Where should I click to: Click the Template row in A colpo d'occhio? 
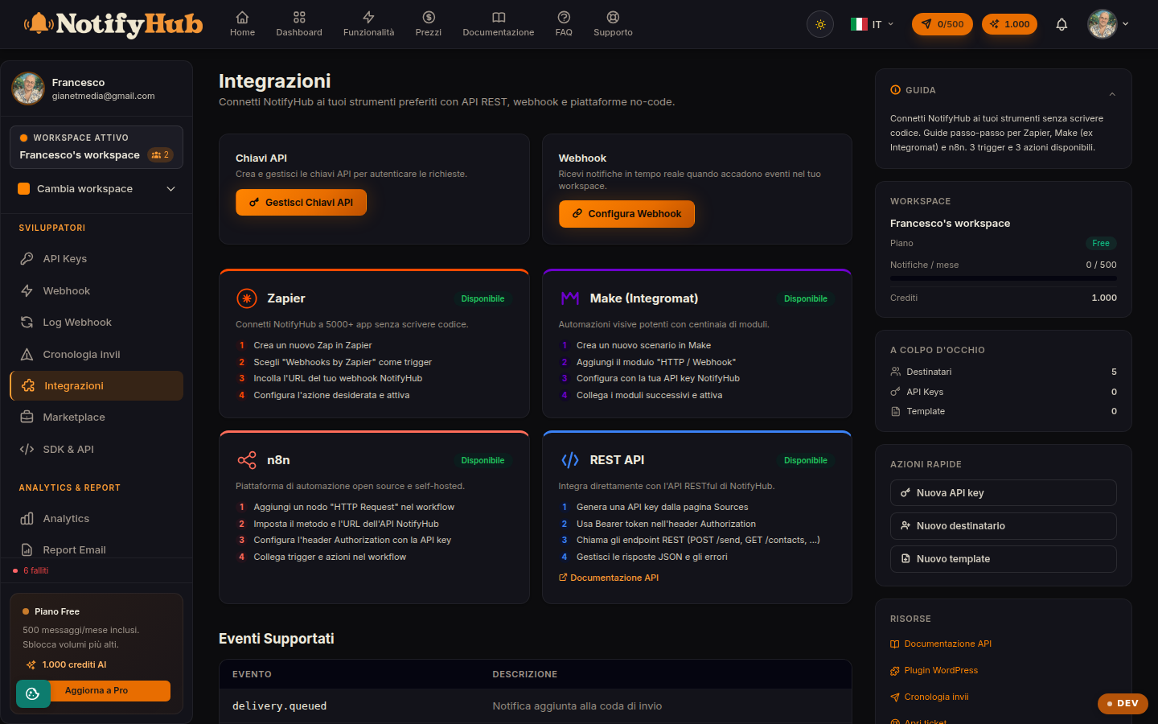coord(1004,411)
